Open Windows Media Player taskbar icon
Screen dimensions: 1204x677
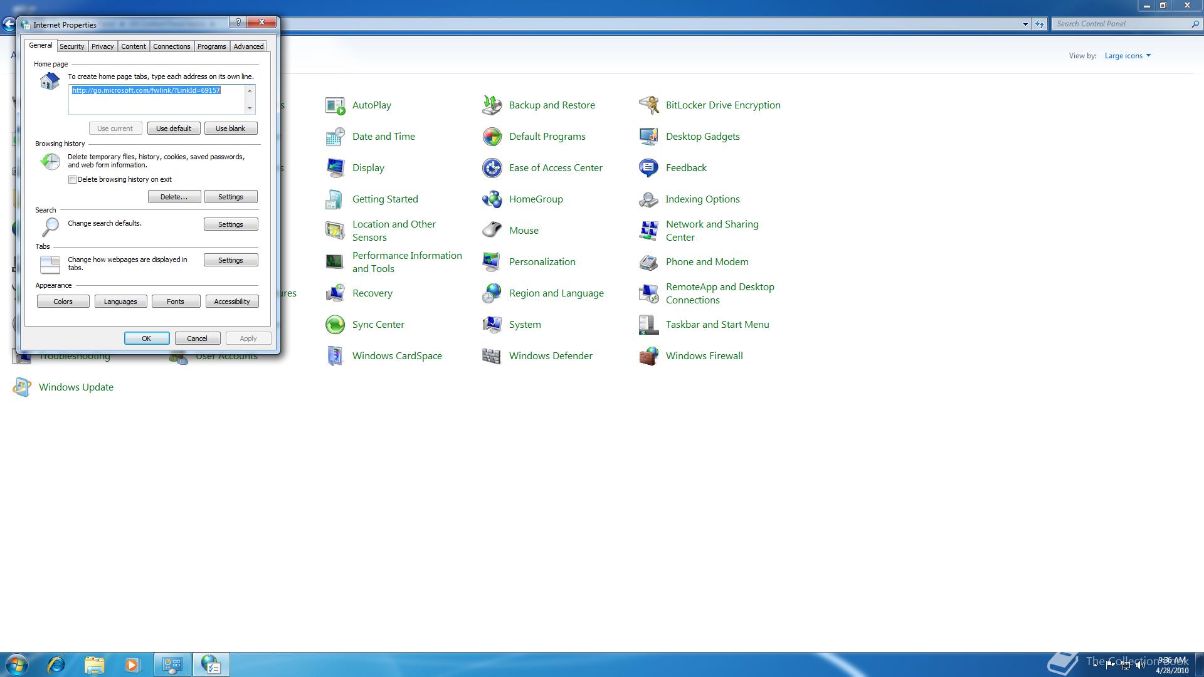click(x=132, y=664)
